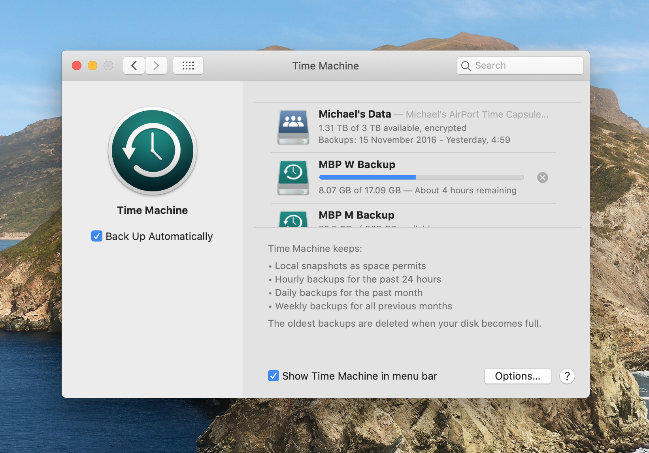649x453 pixels.
Task: Click the Time Machine title bar label
Action: 325,66
